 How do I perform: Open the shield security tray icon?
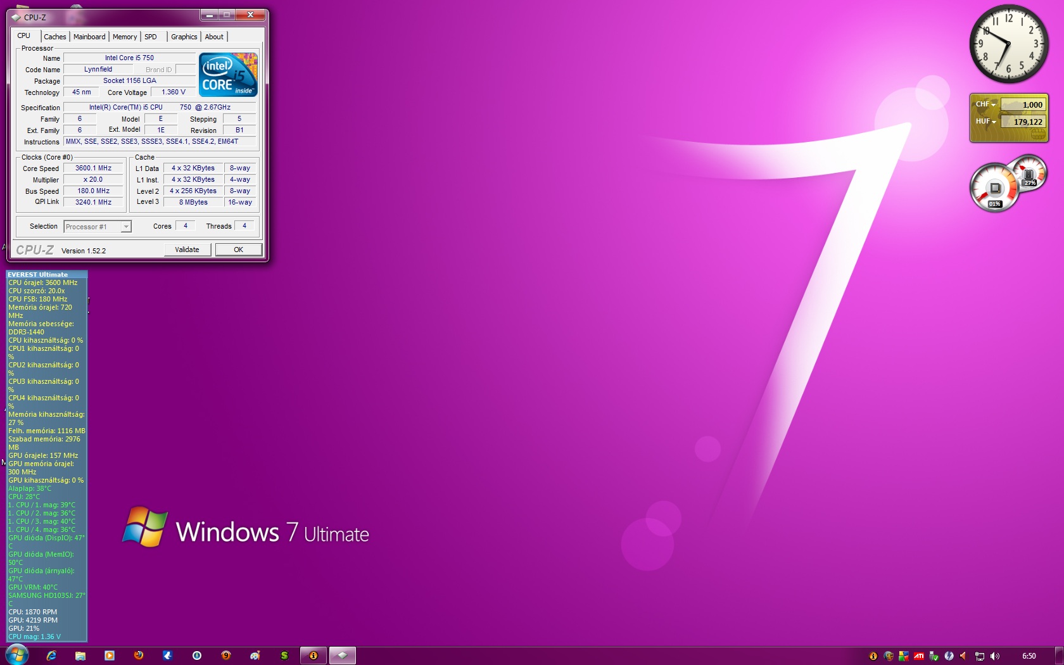point(889,656)
